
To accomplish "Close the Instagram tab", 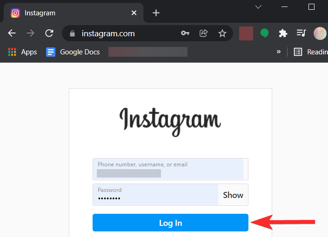I will coord(134,13).
